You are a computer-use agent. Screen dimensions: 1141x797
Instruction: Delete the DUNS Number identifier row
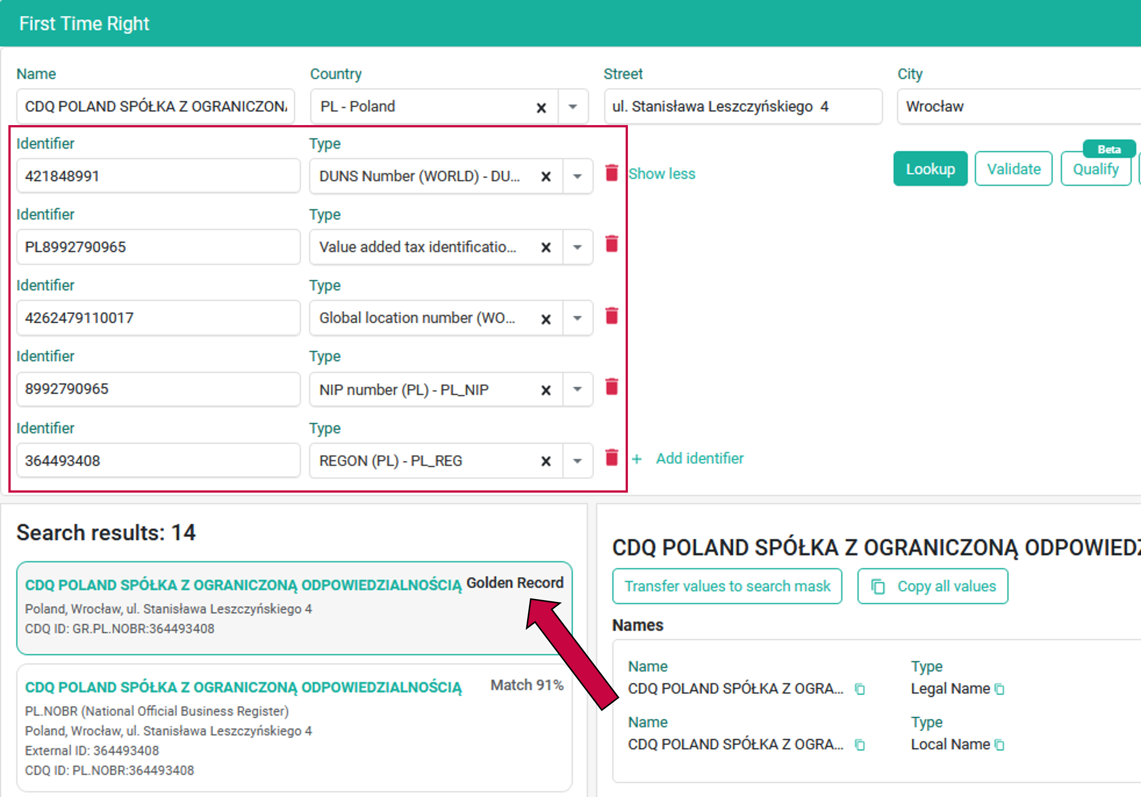click(612, 173)
